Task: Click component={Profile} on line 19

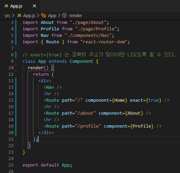Action: (129, 126)
